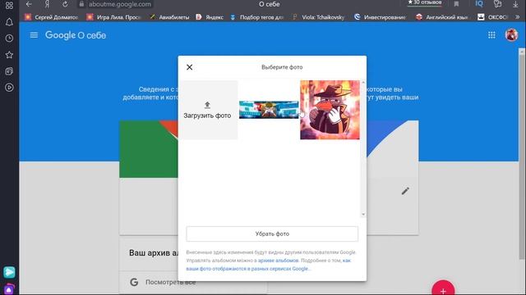Click the IQ extension icon
This screenshot has width=526, height=295.
pyautogui.click(x=479, y=4)
